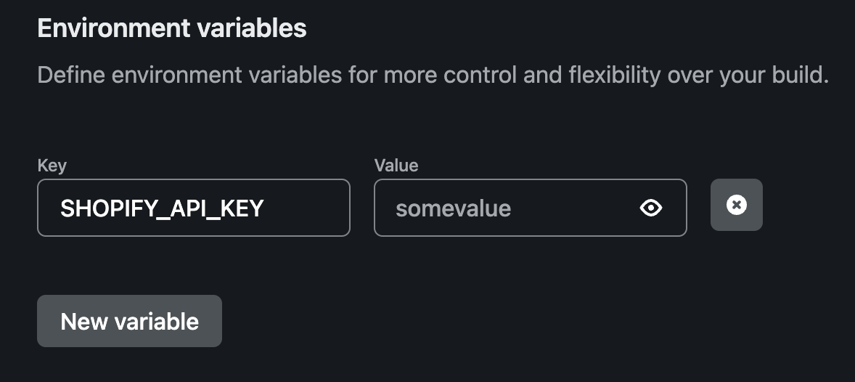Toggle value visibility for SHOPIFY_API_KEY
855x382 pixels.
tap(651, 208)
